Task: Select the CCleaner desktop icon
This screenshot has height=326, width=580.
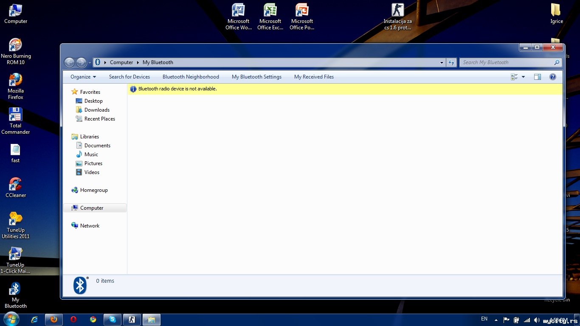Action: (16, 188)
